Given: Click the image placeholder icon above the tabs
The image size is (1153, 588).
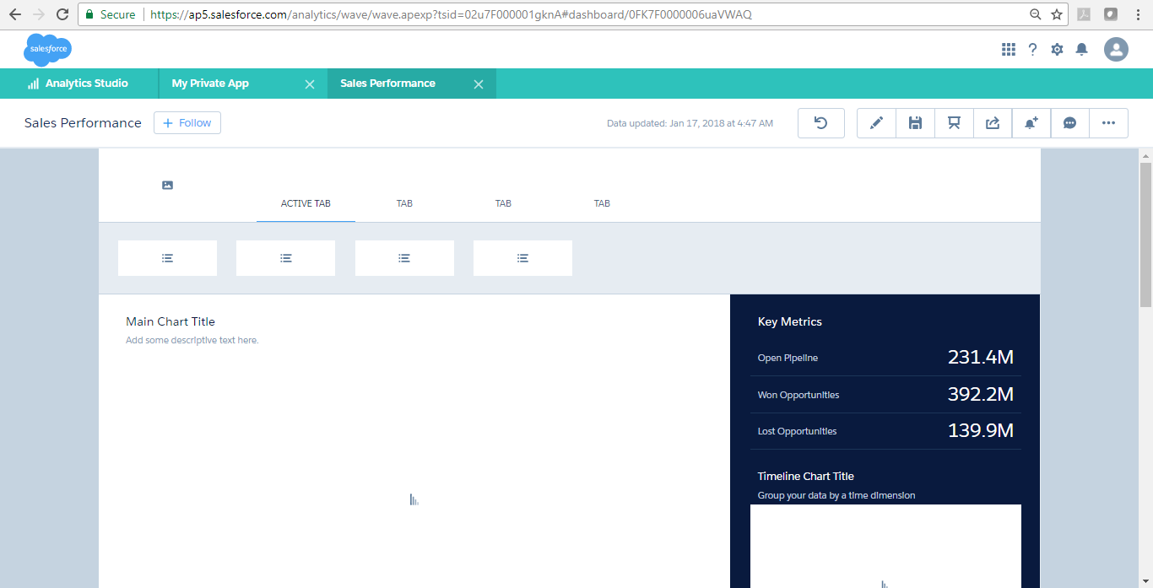Looking at the screenshot, I should (167, 184).
